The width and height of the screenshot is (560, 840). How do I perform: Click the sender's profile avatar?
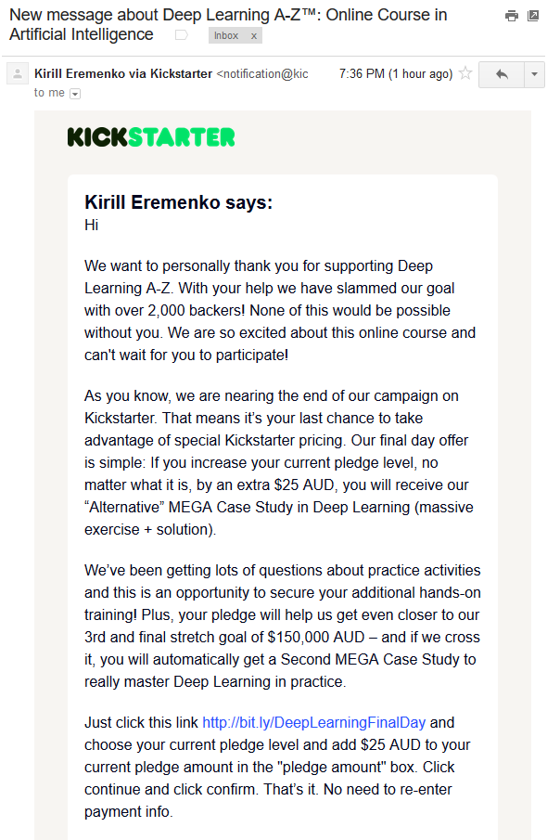[x=18, y=74]
